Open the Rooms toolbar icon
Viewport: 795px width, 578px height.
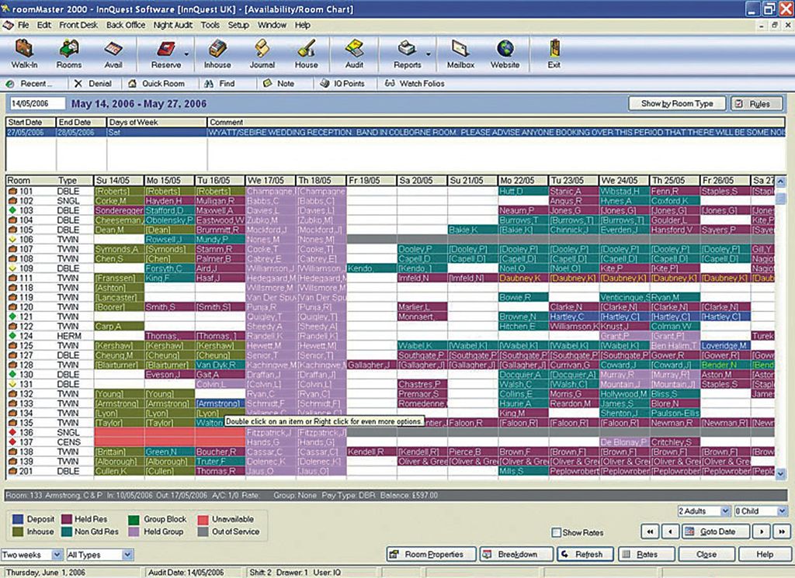pos(69,54)
